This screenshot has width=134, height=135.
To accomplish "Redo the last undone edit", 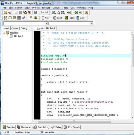I will click(x=47, y=12).
